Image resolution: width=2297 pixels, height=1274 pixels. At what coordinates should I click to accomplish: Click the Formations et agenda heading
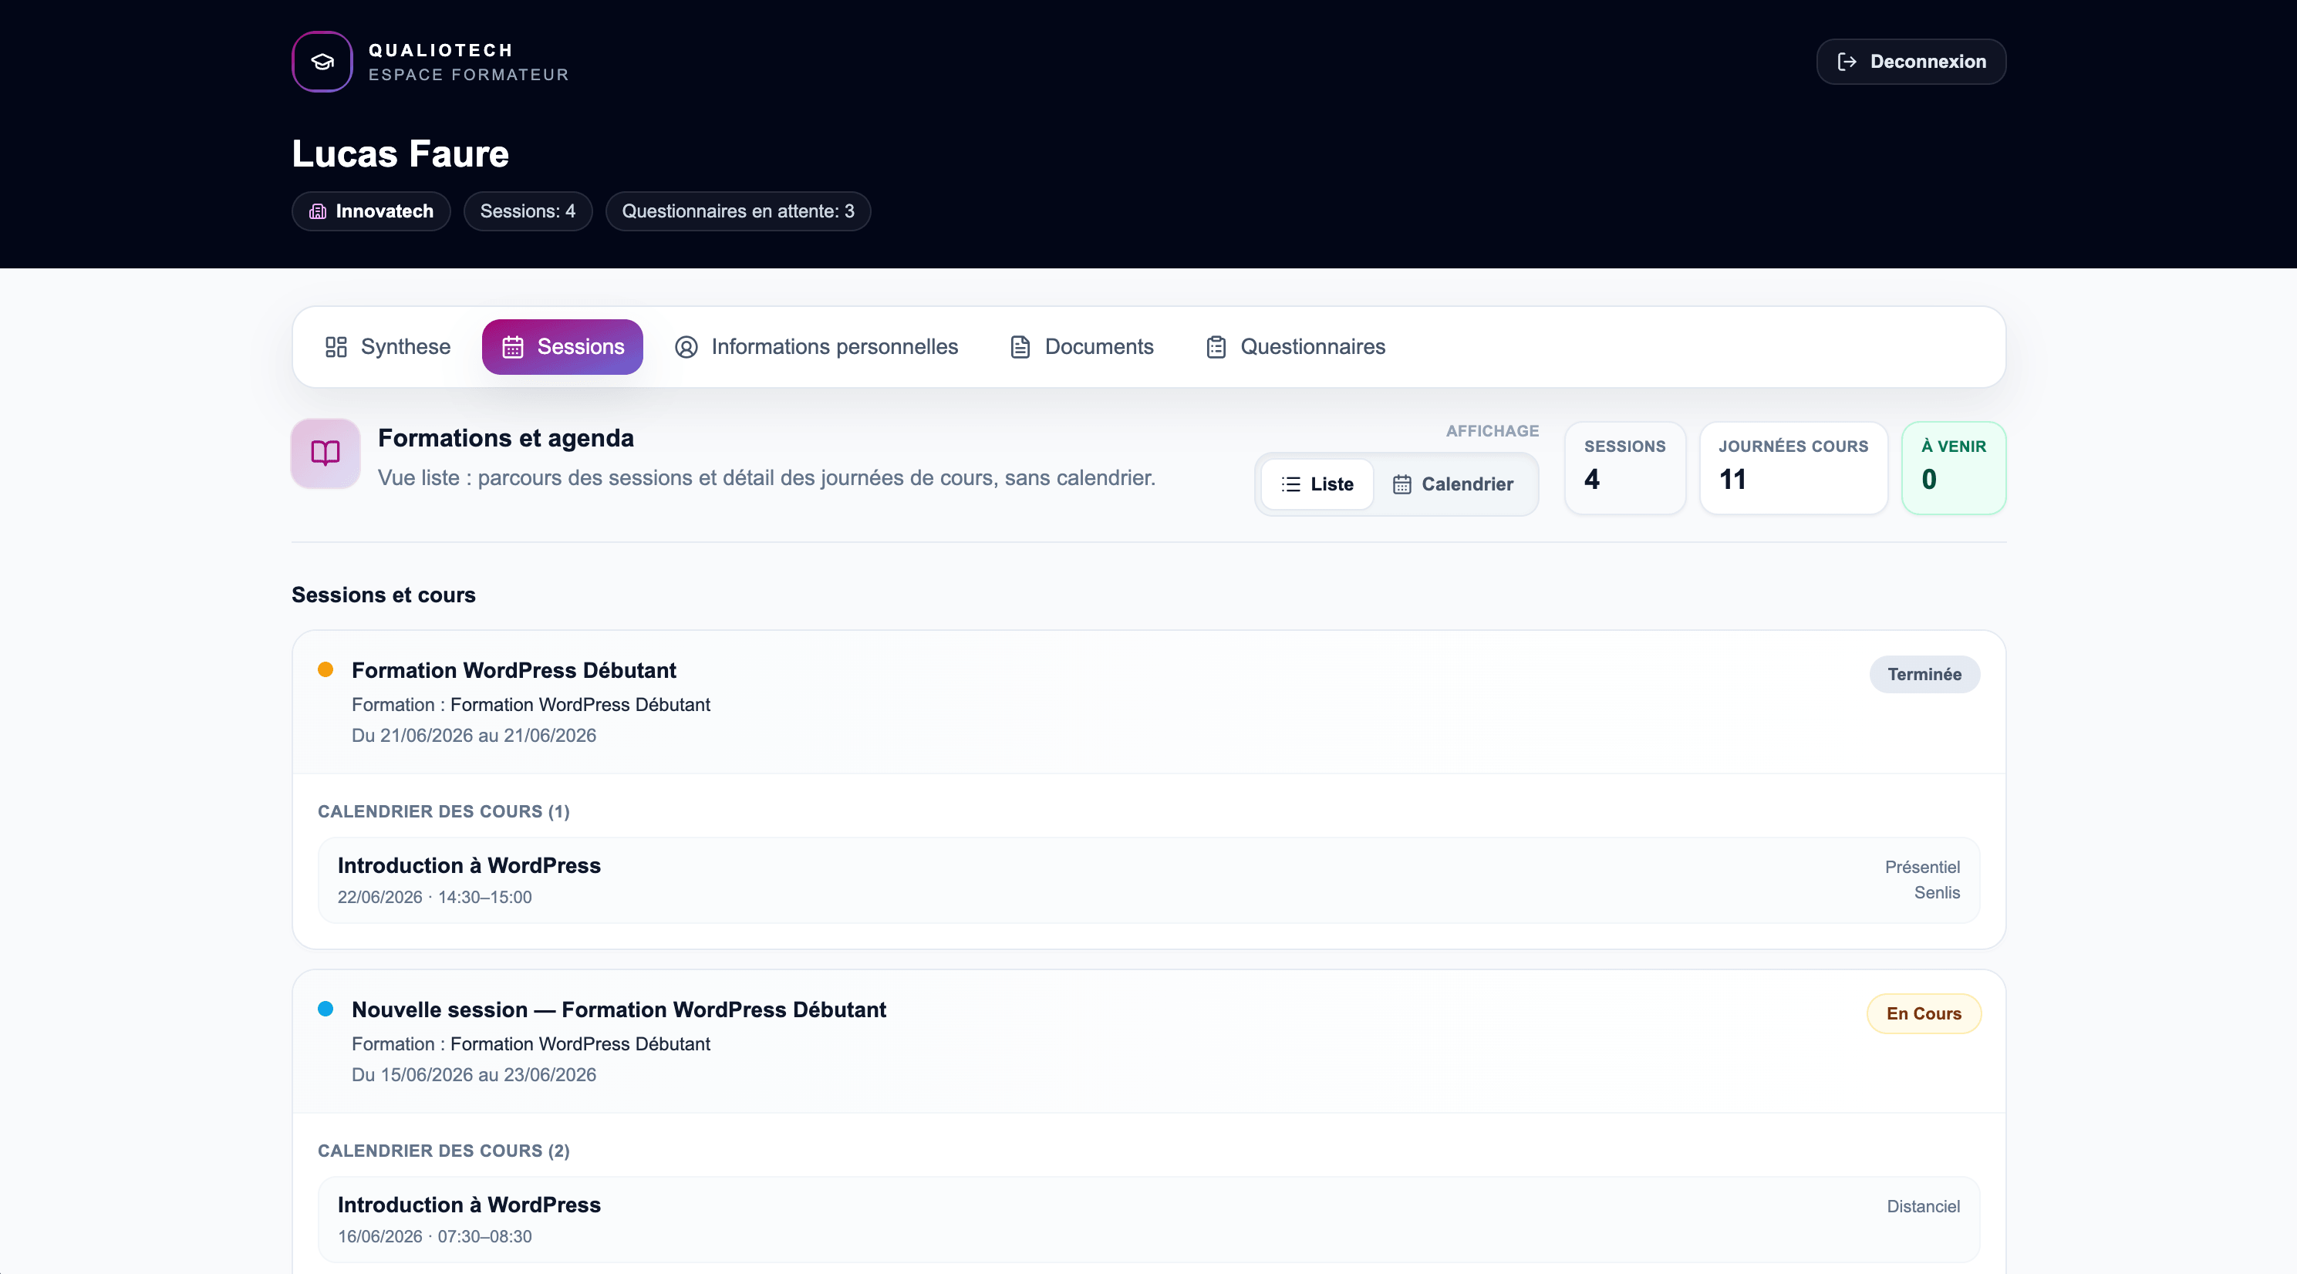click(x=505, y=438)
